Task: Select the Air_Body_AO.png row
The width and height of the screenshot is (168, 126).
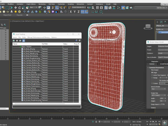Action: coord(46,49)
